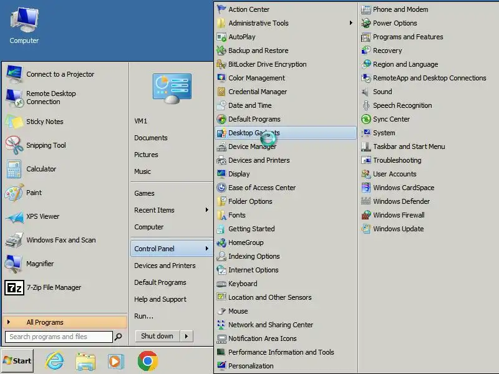Open XPS Viewer icon
Screen dimensions: 499x374
[x=14, y=216]
